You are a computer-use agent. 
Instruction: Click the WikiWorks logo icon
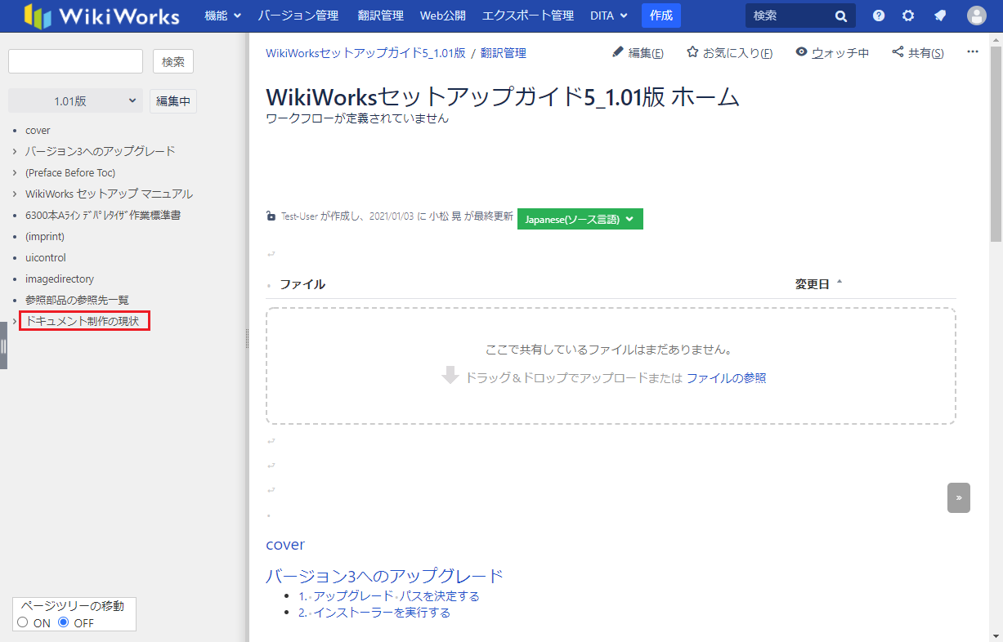[x=38, y=16]
